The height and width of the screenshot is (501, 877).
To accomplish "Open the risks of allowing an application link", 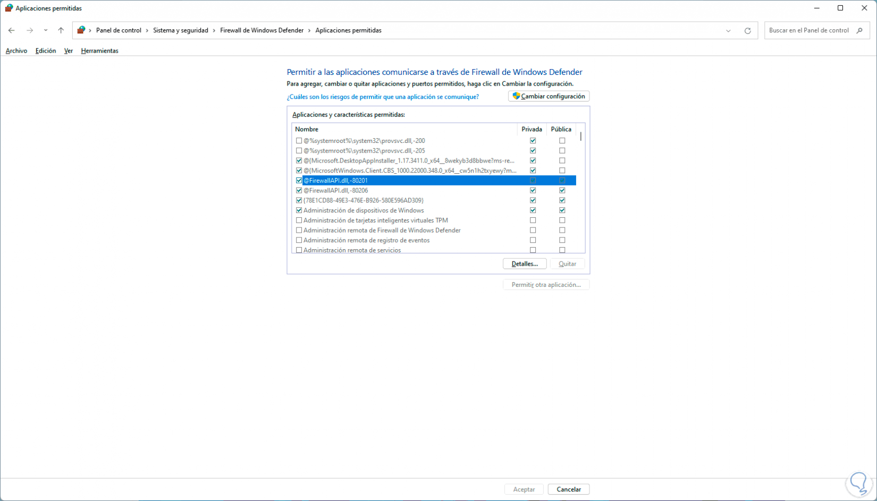I will [383, 97].
